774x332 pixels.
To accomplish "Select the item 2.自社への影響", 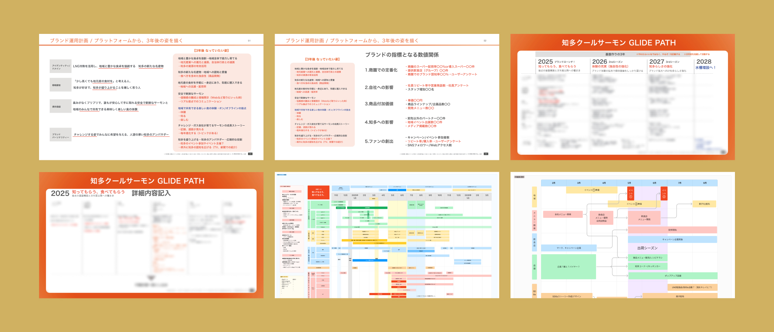I will (379, 87).
